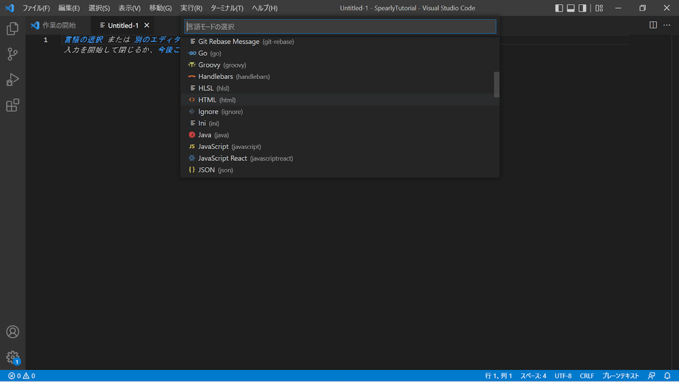Select HTML language mode
This screenshot has width=679, height=382.
coord(340,100)
